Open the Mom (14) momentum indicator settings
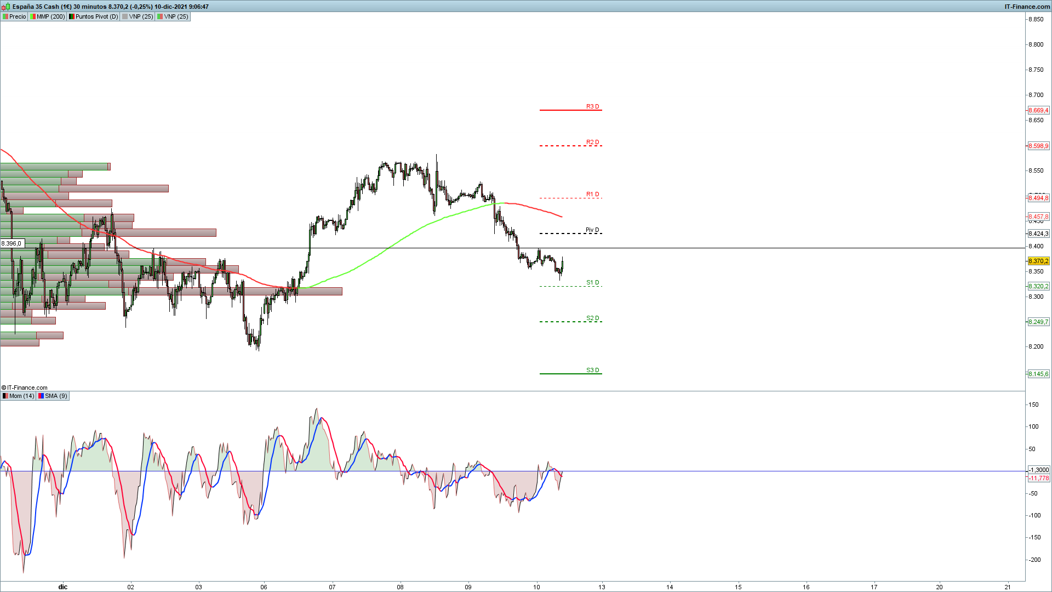This screenshot has height=592, width=1052. (18, 396)
